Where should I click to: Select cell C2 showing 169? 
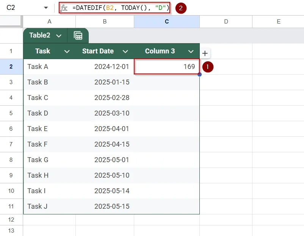(167, 67)
